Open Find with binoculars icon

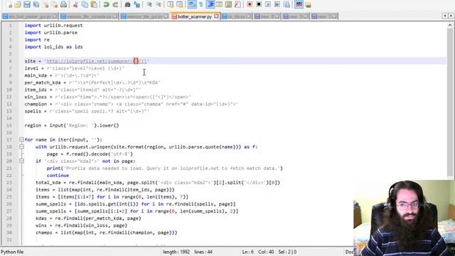pyautogui.click(x=127, y=4)
